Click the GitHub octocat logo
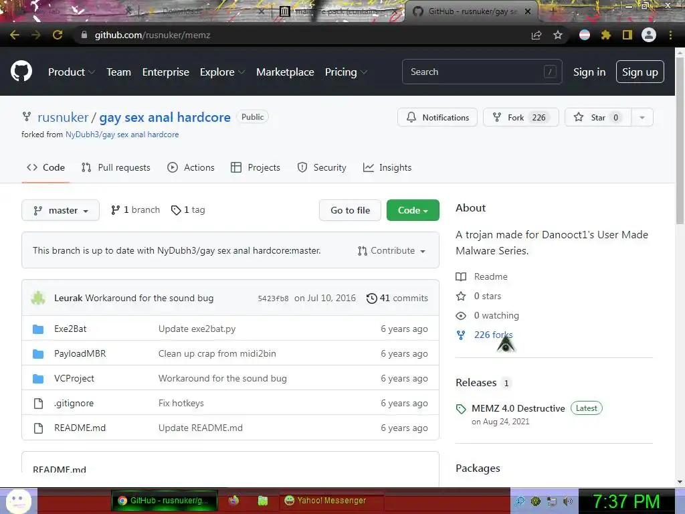Image resolution: width=685 pixels, height=514 pixels. 21,72
